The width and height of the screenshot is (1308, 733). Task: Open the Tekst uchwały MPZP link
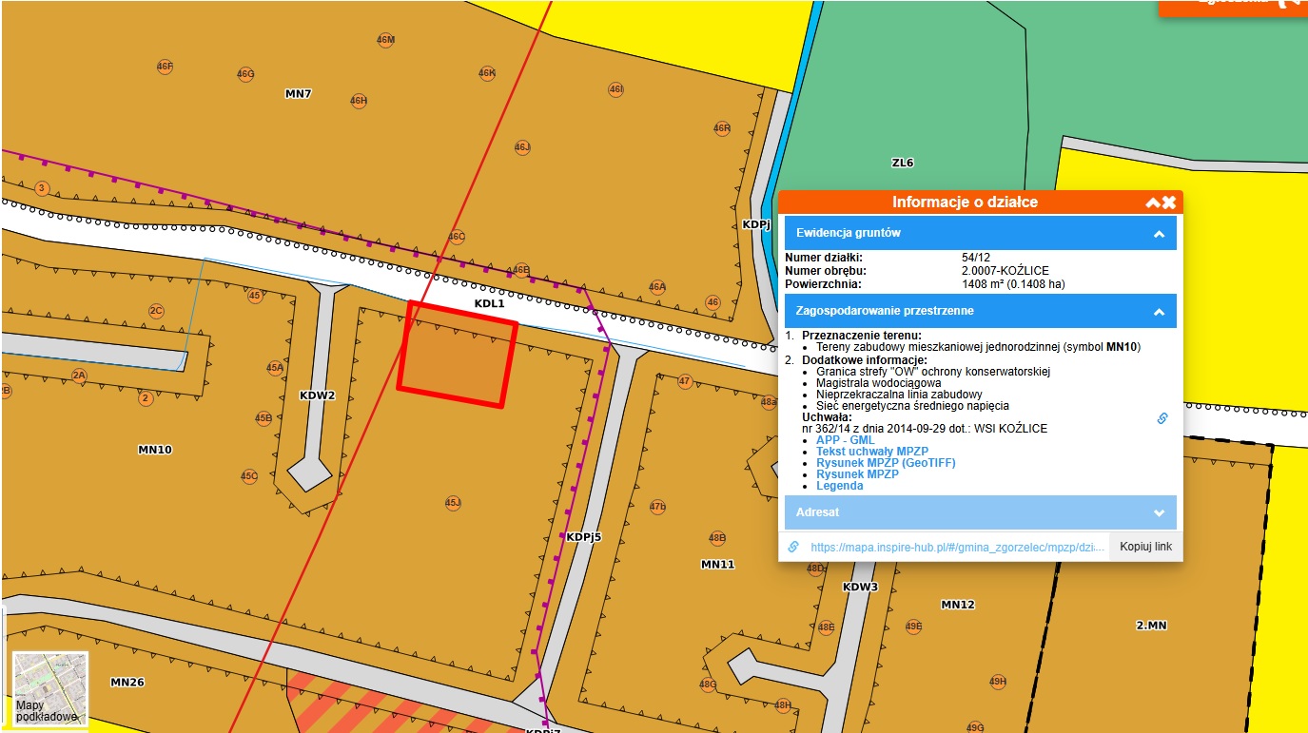[x=871, y=452]
